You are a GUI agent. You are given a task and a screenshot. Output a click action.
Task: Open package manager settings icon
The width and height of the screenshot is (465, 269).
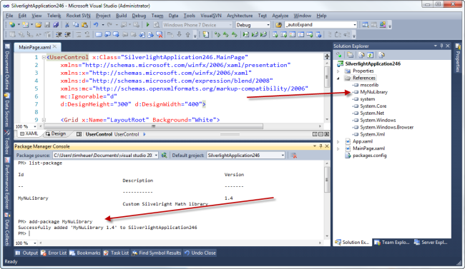pyautogui.click(x=164, y=155)
